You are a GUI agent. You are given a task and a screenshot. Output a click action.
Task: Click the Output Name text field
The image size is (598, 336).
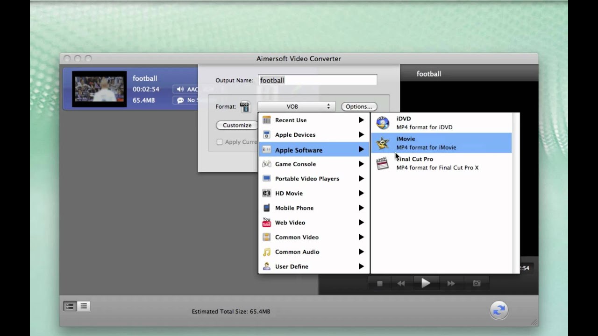[x=317, y=80]
